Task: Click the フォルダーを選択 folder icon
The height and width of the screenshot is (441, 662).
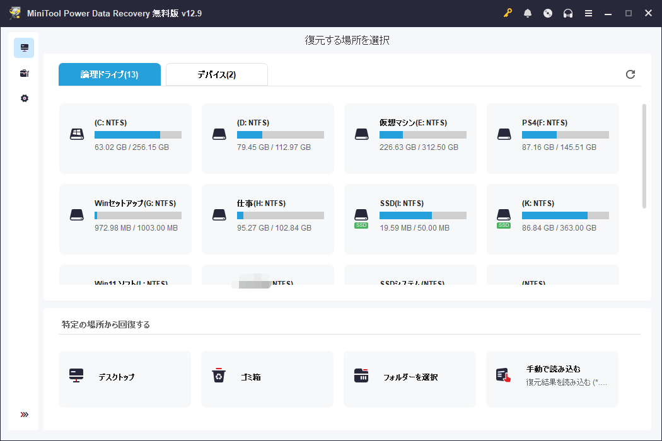Action: 361,375
